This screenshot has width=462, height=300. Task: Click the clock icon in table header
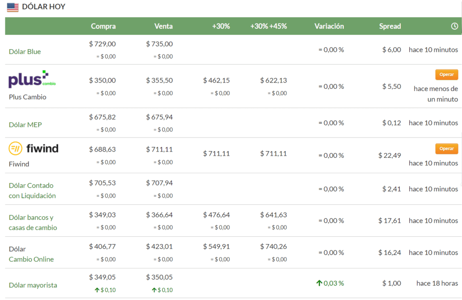tap(454, 26)
